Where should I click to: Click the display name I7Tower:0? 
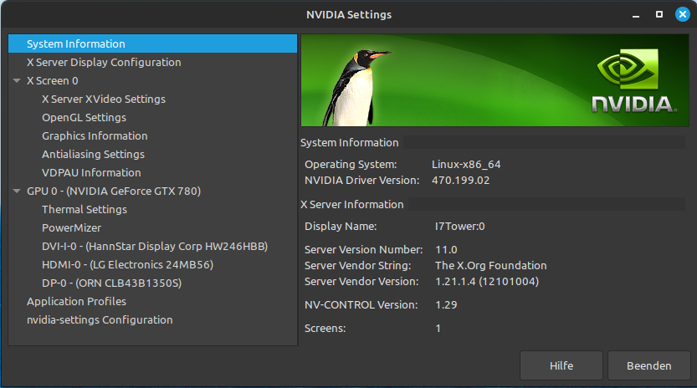[x=459, y=227]
